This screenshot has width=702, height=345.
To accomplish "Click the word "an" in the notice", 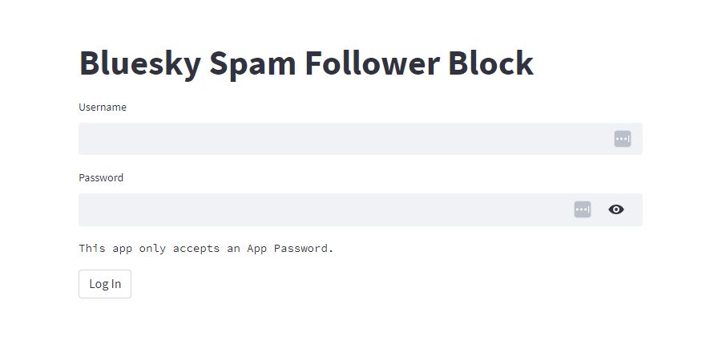I will coord(233,249).
